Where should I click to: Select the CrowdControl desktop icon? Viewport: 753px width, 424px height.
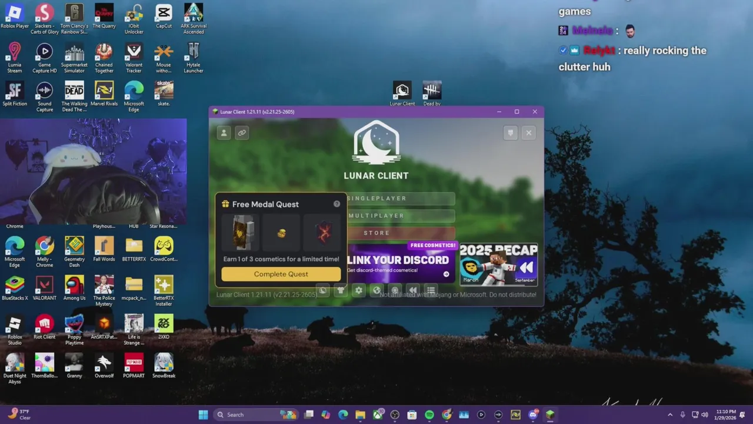click(164, 249)
